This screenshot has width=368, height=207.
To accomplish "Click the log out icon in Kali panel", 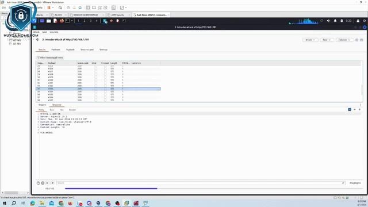I will 365,21.
